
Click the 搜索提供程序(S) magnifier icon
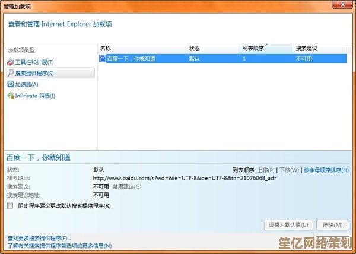(11, 73)
